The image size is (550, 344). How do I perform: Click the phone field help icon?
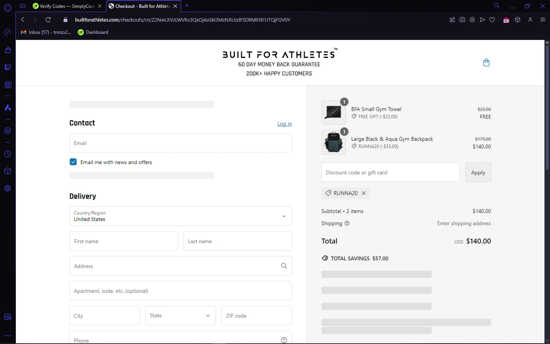284,340
